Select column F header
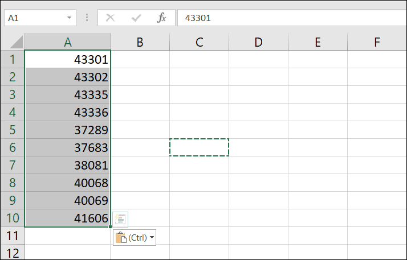Screen dimensions: 407x260 (x=377, y=42)
